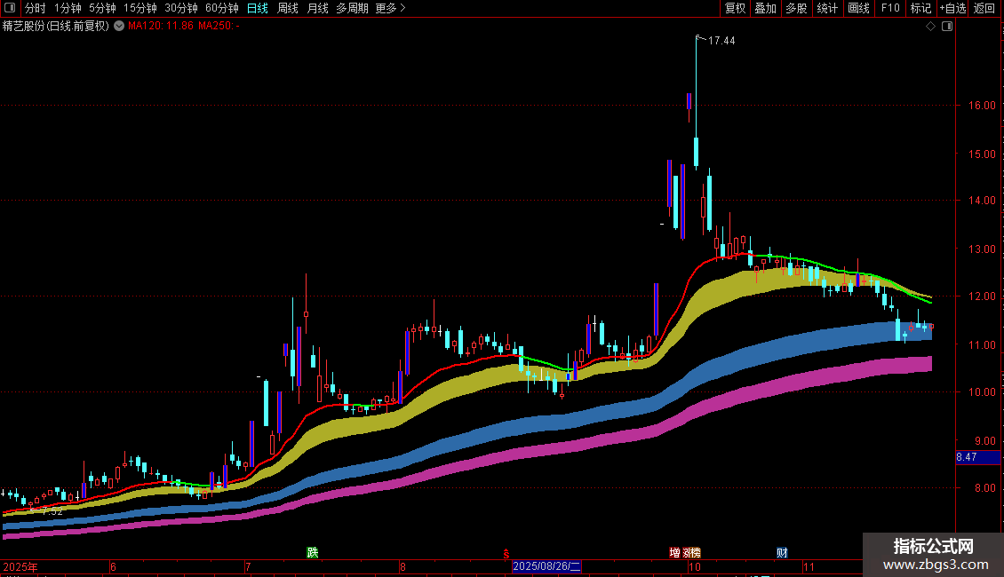Click the diamond marker icon above chart
Viewport: 1004px width, 577px height.
coord(931,27)
